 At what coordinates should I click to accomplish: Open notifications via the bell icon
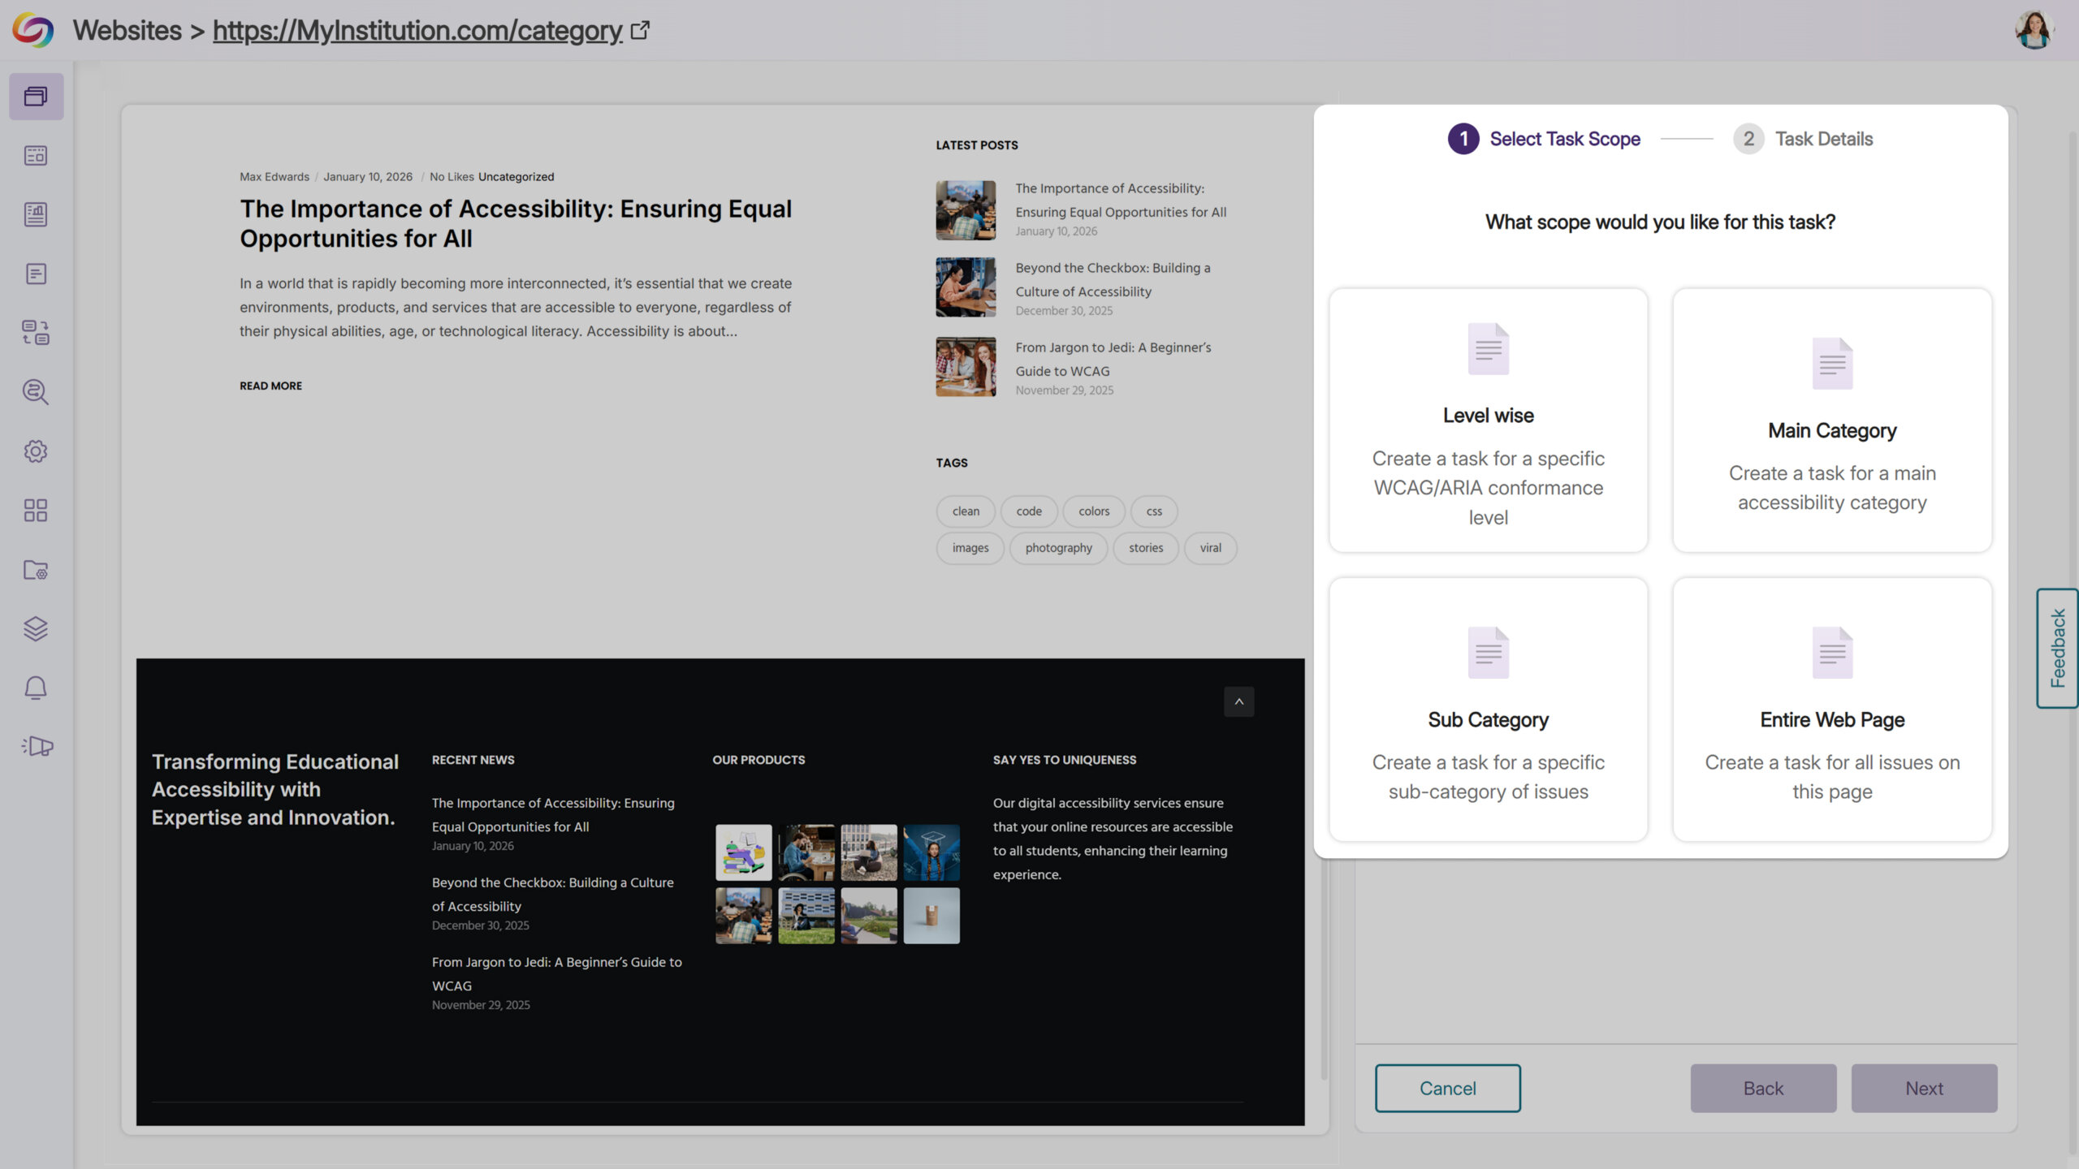coord(36,688)
